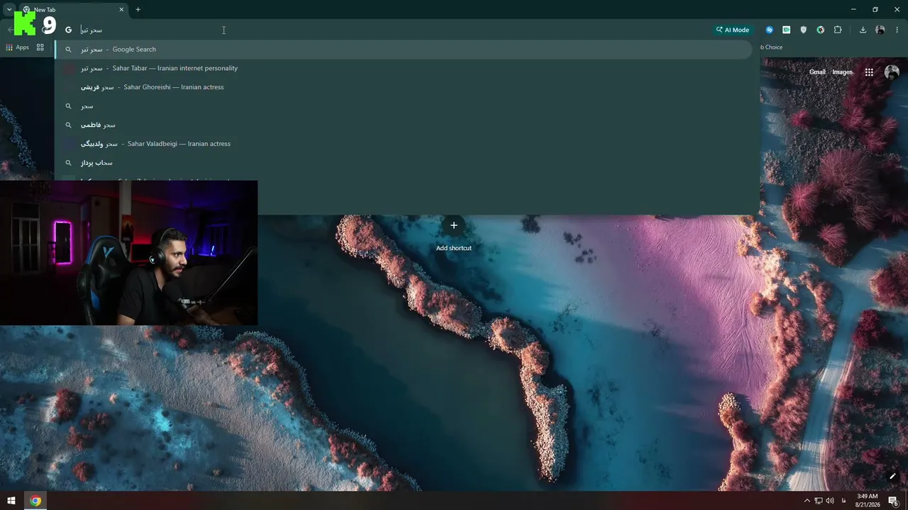
Task: Open the taskbar clock showing 3:49 AM
Action: pos(868,501)
